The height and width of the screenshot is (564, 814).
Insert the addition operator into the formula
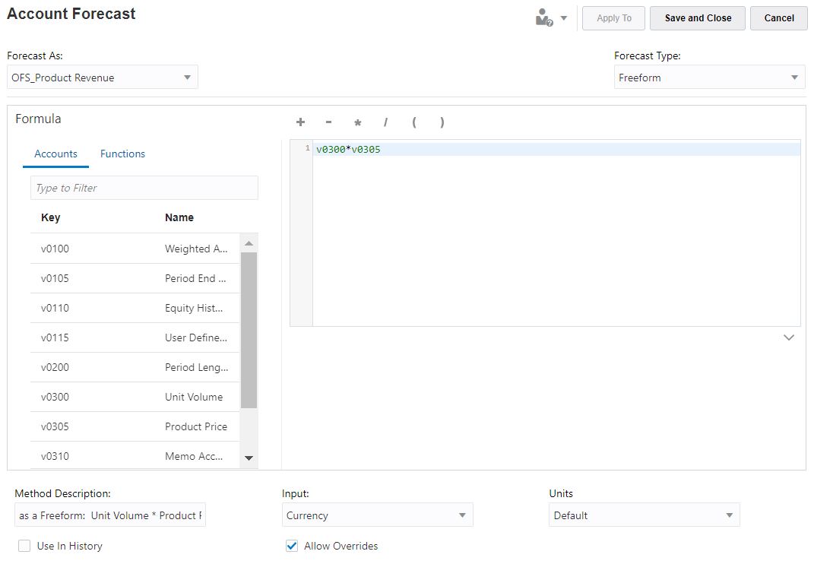[300, 122]
